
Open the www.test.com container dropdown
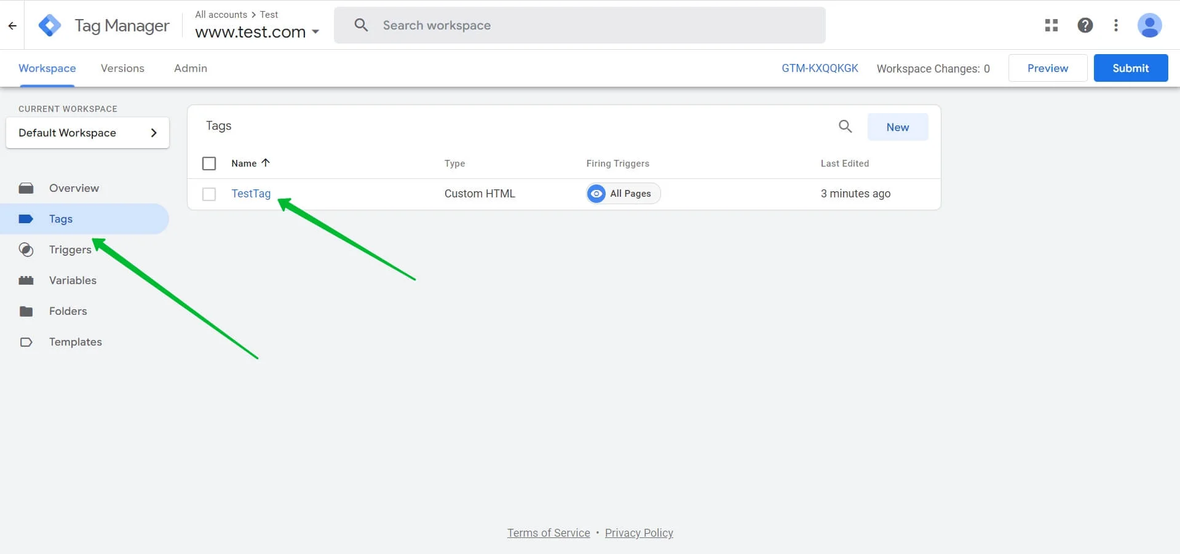(257, 31)
